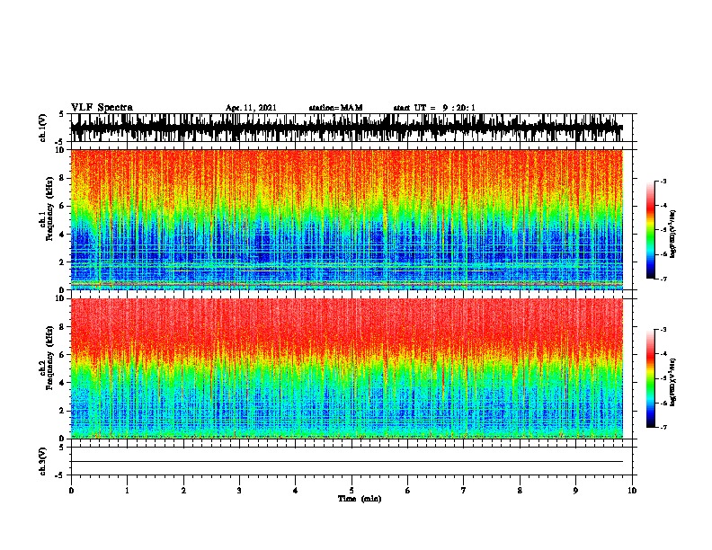
Task: Click the ch.1 color bar log(PSD) unit label
Action: (673, 234)
